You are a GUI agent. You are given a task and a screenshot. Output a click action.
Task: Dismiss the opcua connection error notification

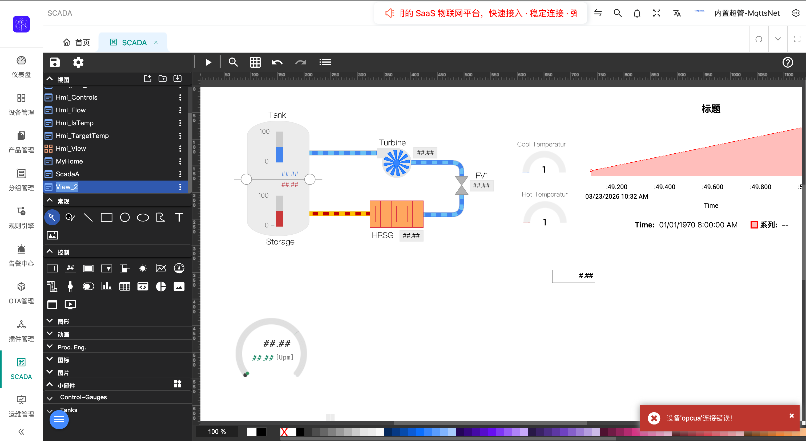(x=791, y=415)
